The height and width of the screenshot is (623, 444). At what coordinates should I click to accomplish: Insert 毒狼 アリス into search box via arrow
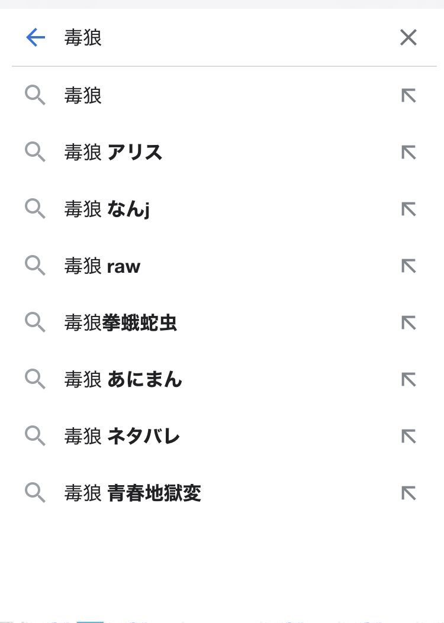[x=408, y=153]
